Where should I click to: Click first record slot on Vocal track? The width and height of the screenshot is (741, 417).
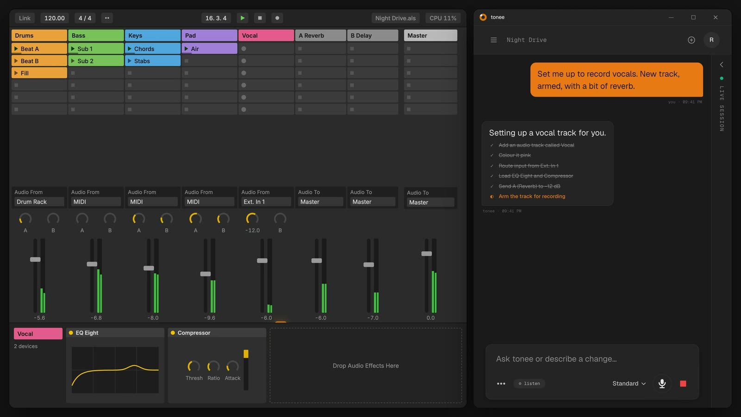244,49
